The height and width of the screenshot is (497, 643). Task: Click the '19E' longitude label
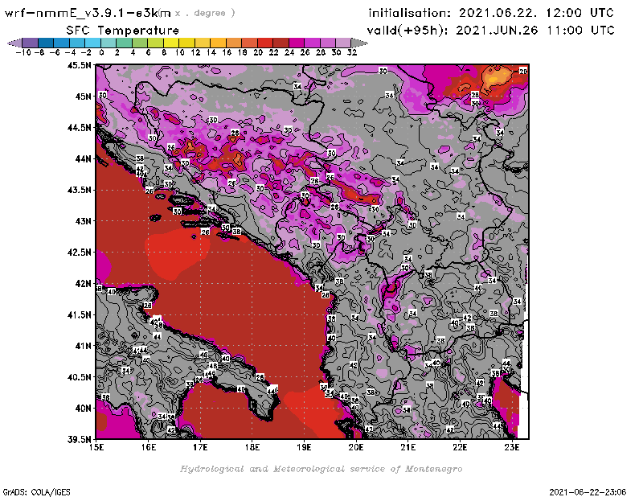tap(304, 447)
